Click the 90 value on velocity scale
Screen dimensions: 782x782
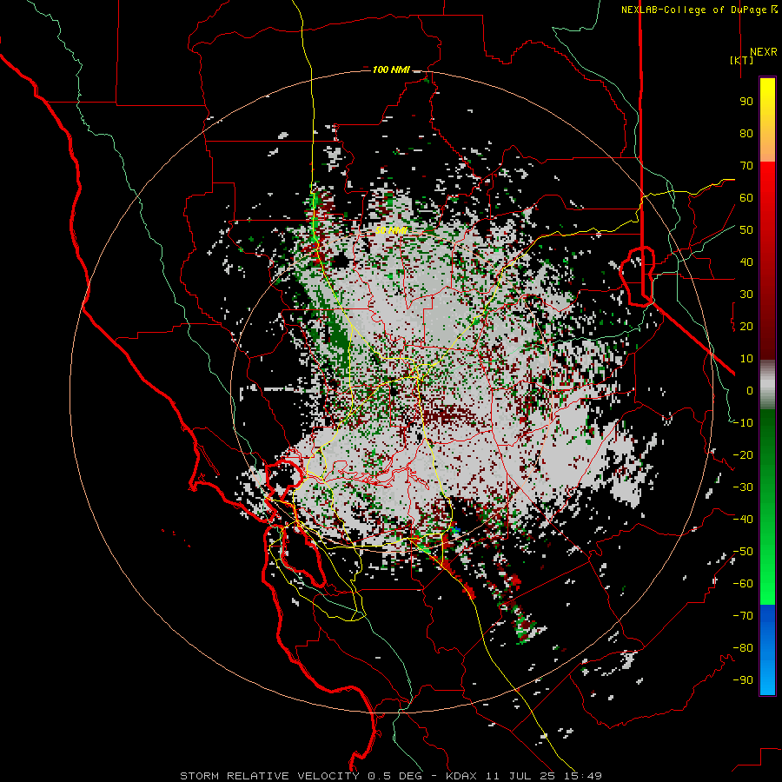(x=746, y=102)
